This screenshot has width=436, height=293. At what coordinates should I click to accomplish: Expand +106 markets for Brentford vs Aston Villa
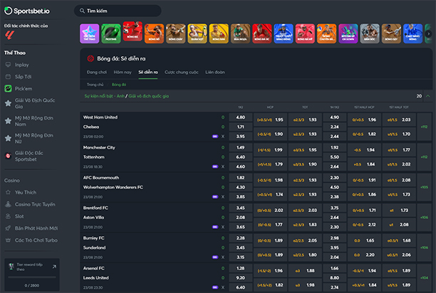point(424,217)
